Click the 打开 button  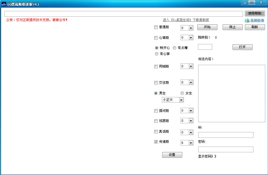[242, 47]
